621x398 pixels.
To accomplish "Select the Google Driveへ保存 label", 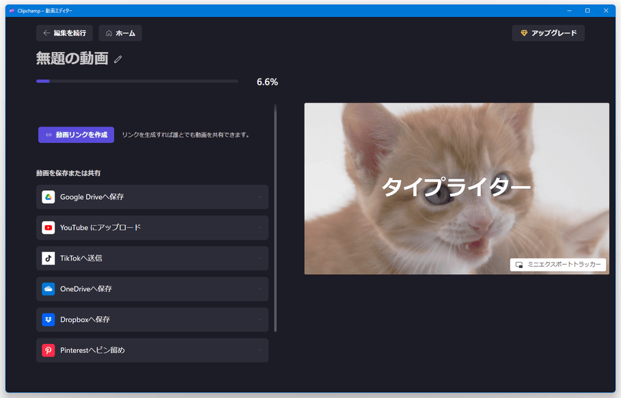I will tap(92, 197).
